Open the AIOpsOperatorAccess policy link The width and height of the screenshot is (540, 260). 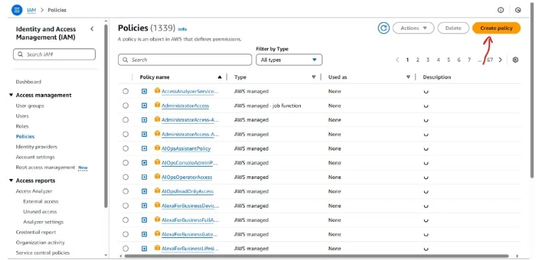187,177
